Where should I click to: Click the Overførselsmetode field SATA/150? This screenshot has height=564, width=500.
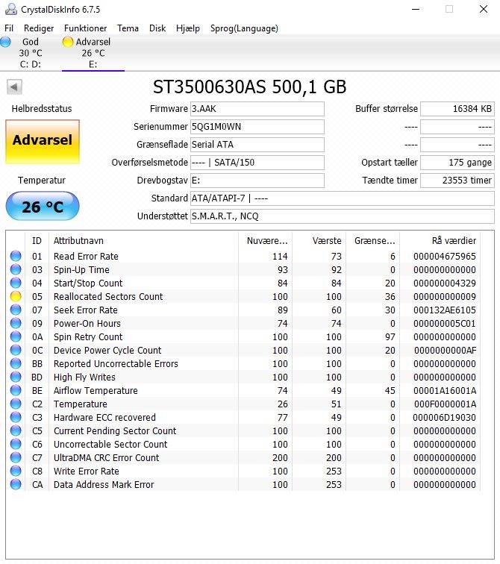[x=257, y=163]
